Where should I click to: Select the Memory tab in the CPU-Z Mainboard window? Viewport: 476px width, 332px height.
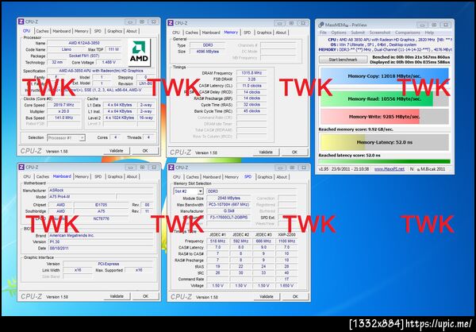point(82,176)
